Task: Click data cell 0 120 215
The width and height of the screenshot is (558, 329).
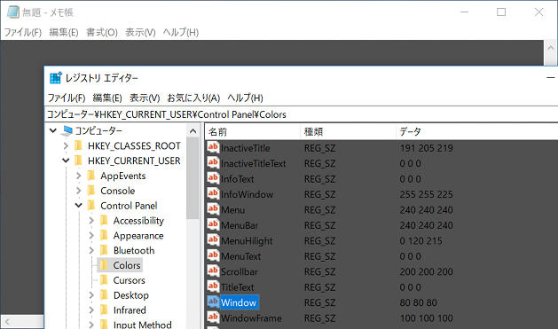Action: (420, 241)
